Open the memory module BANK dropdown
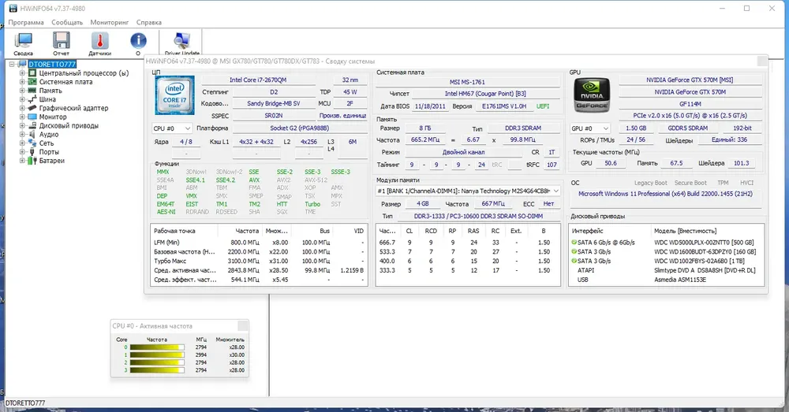789x412 pixels. click(x=468, y=191)
